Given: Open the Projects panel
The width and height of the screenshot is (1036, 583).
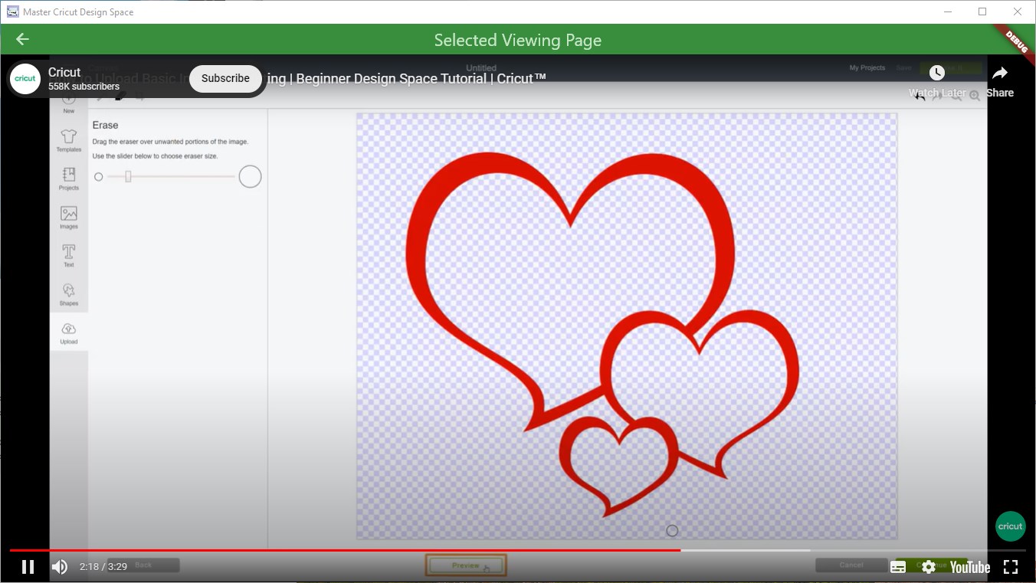Looking at the screenshot, I should click(x=68, y=178).
